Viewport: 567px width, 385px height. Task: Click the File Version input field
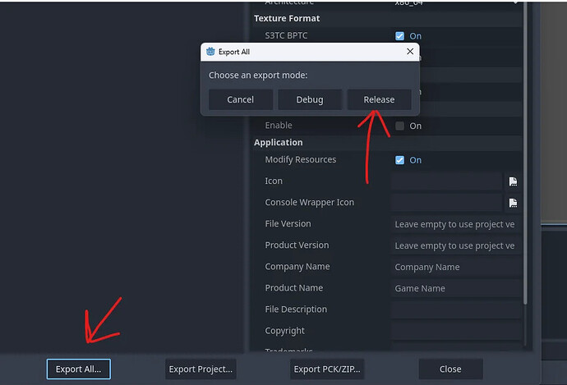456,224
